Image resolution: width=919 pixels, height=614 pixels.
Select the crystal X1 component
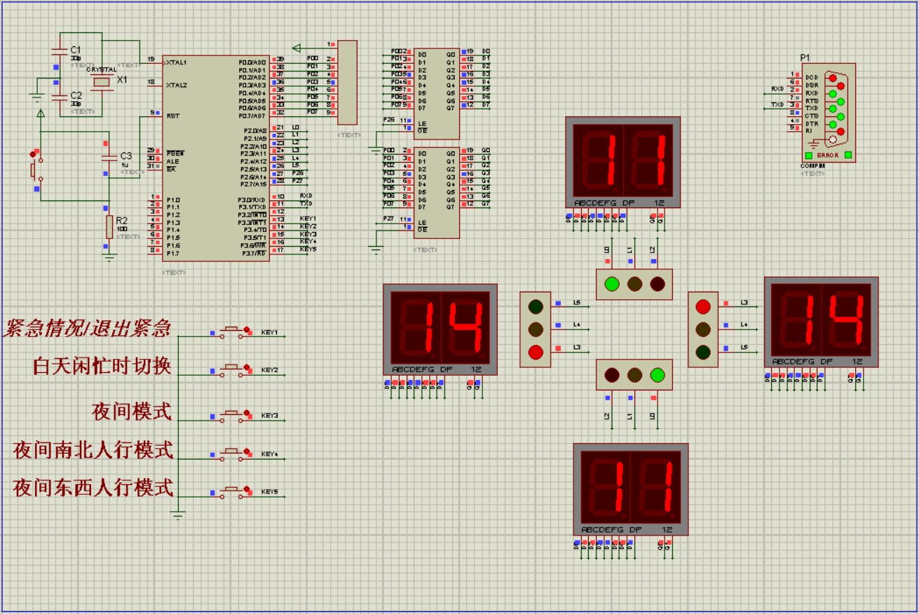coord(102,81)
